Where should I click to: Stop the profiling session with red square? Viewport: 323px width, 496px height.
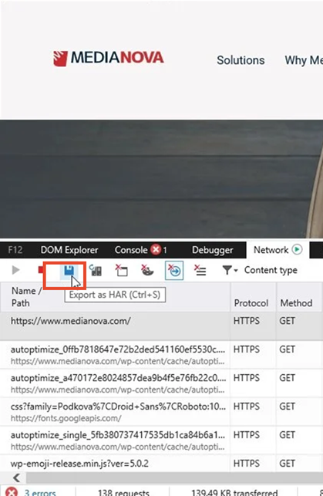point(40,269)
